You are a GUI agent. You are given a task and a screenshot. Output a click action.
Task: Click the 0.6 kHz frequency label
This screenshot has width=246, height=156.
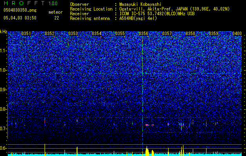pos(3,148)
